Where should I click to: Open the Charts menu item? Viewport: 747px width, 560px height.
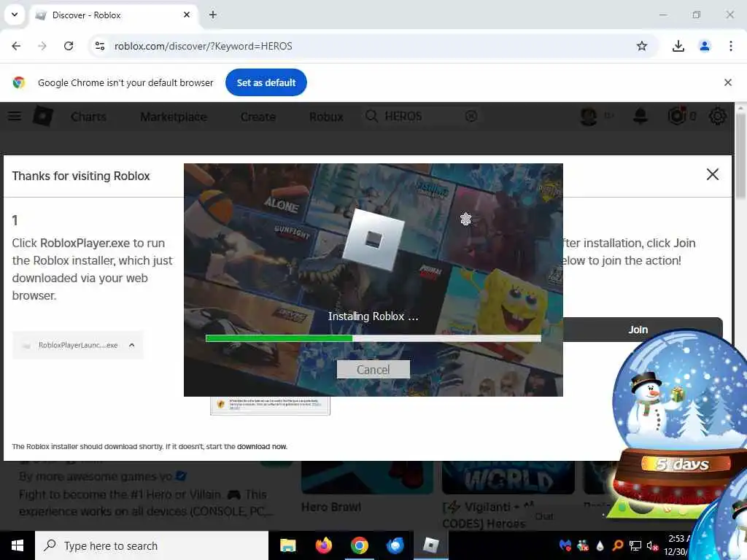pos(88,117)
